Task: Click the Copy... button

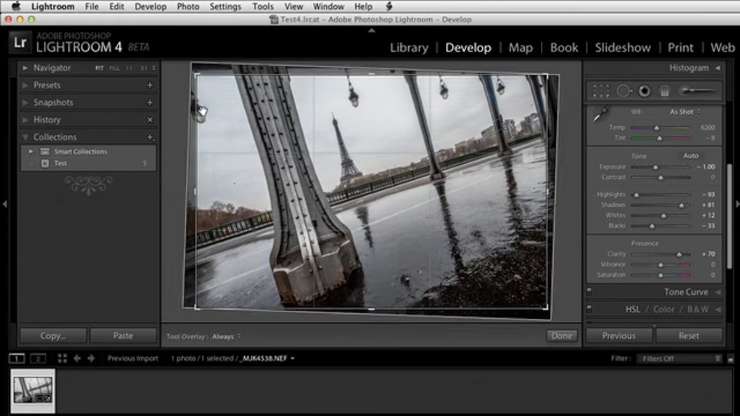Action: click(53, 335)
